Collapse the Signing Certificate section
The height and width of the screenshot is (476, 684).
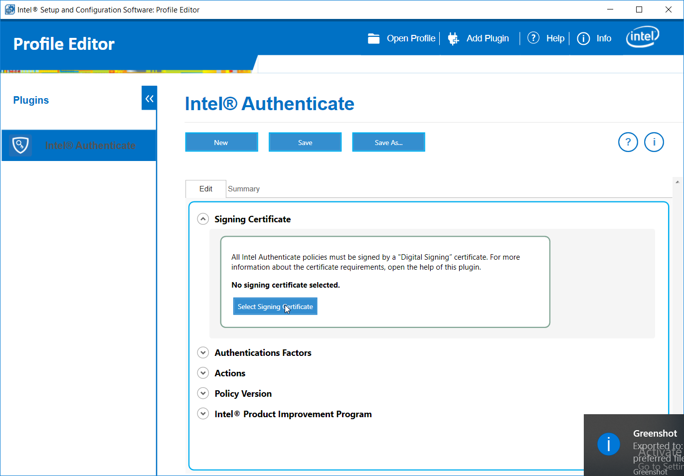(x=203, y=219)
